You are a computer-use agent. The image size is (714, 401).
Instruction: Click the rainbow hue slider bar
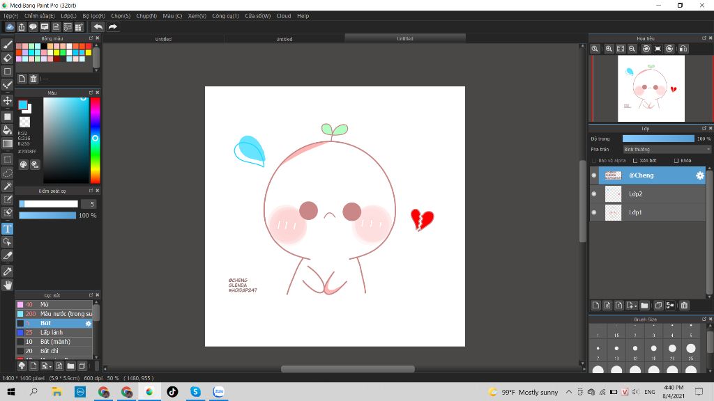95,140
